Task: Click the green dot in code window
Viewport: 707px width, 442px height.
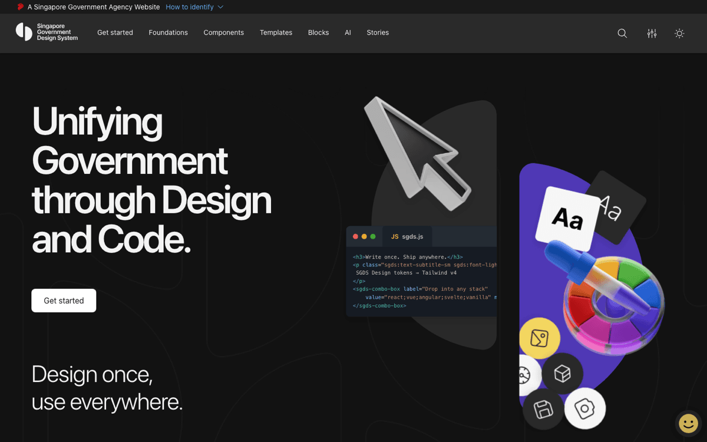Action: [373, 236]
